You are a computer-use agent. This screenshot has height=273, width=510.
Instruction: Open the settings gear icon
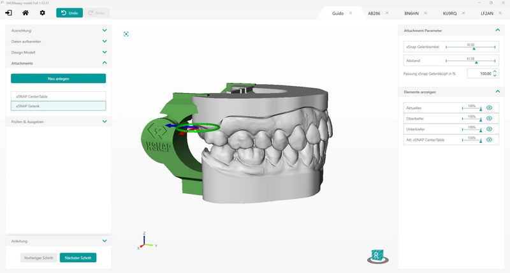[42, 13]
